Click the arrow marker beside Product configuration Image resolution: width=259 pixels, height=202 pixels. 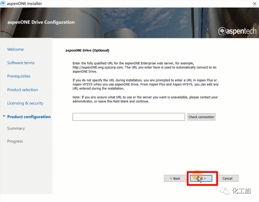[4, 116]
